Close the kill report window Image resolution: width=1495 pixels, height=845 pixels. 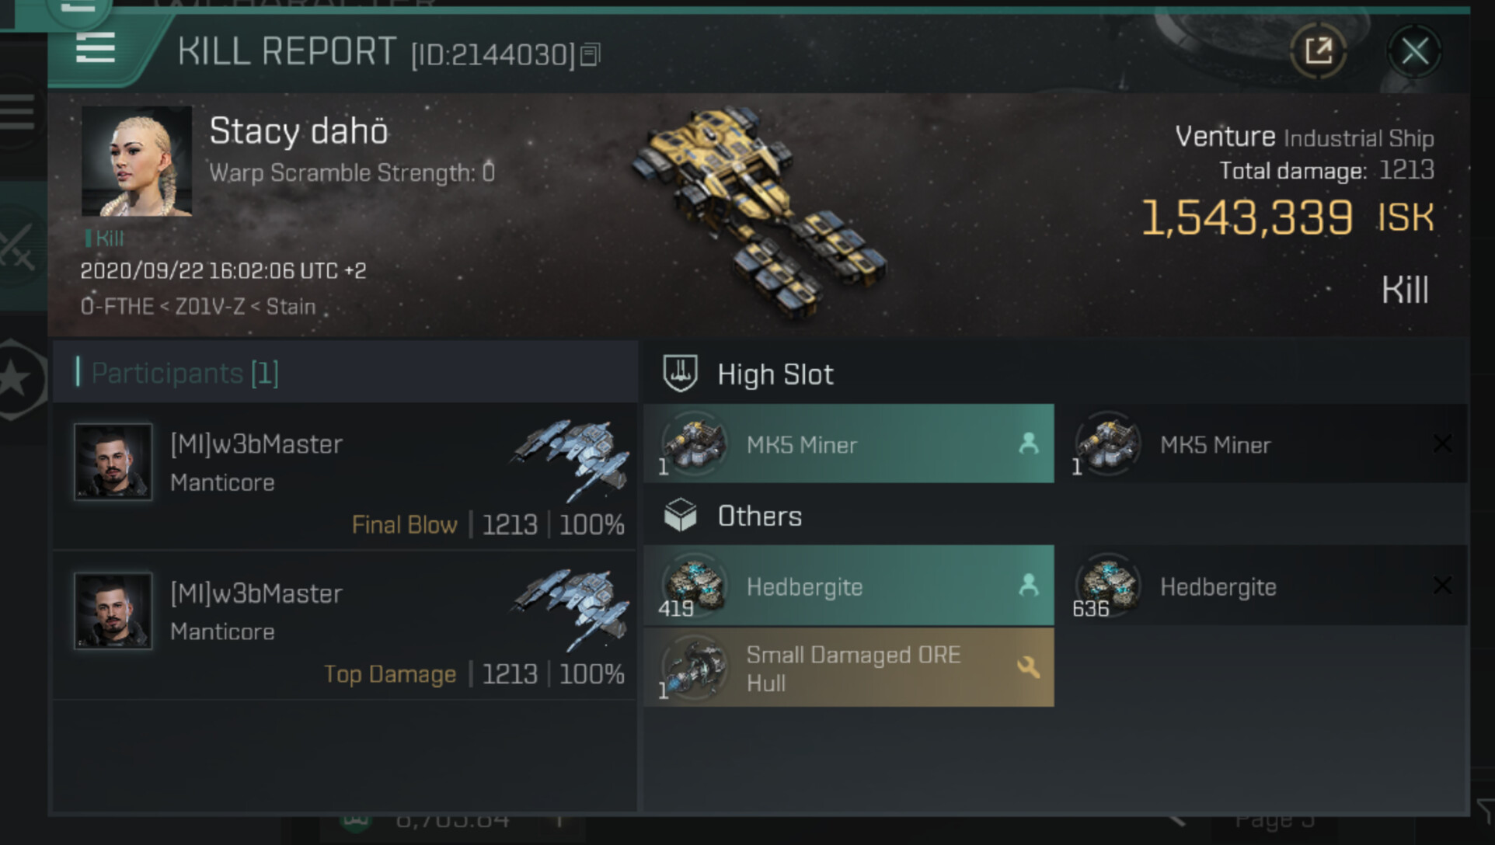click(1414, 52)
